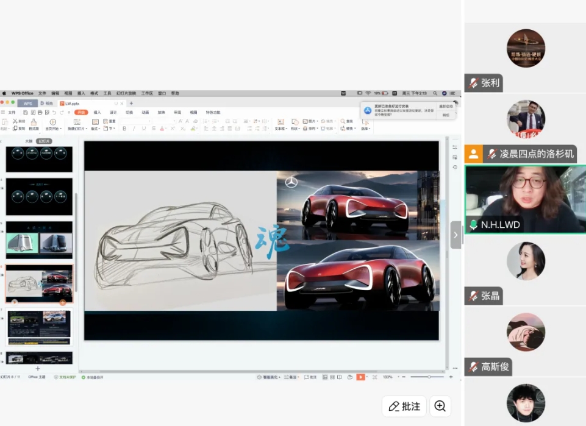The height and width of the screenshot is (426, 586).
Task: Click the New Slide (新建幻灯片) icon
Action: point(76,122)
